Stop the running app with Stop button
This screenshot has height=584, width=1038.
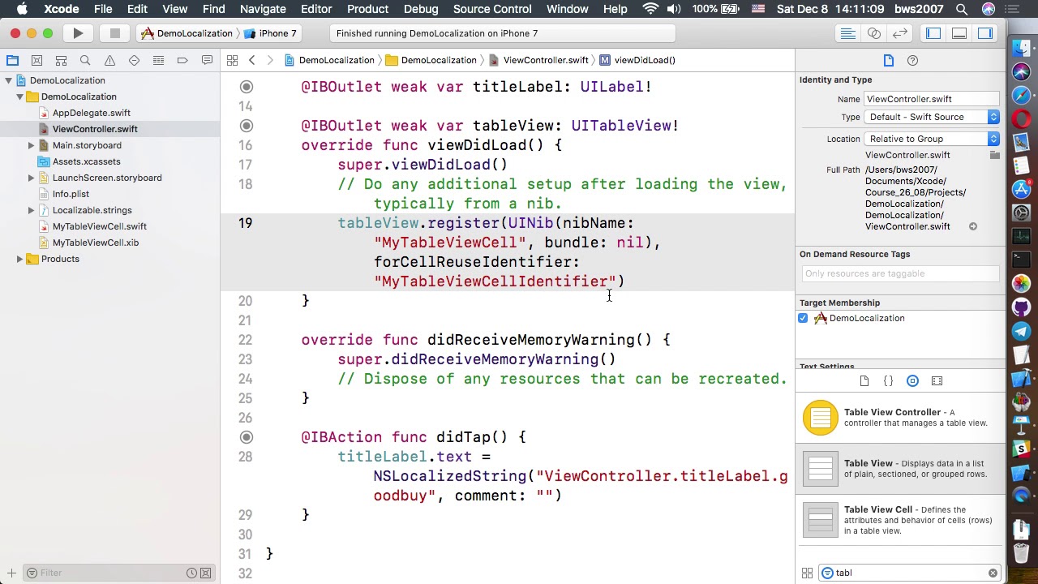pos(115,33)
